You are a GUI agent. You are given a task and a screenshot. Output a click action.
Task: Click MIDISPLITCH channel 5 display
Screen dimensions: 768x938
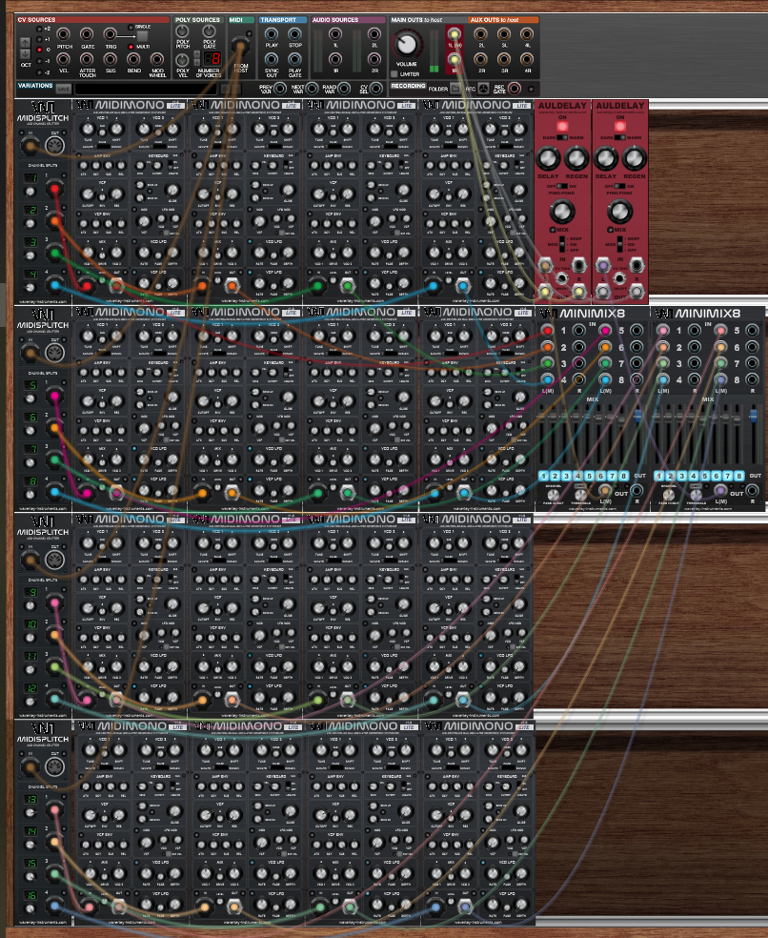tap(30, 385)
